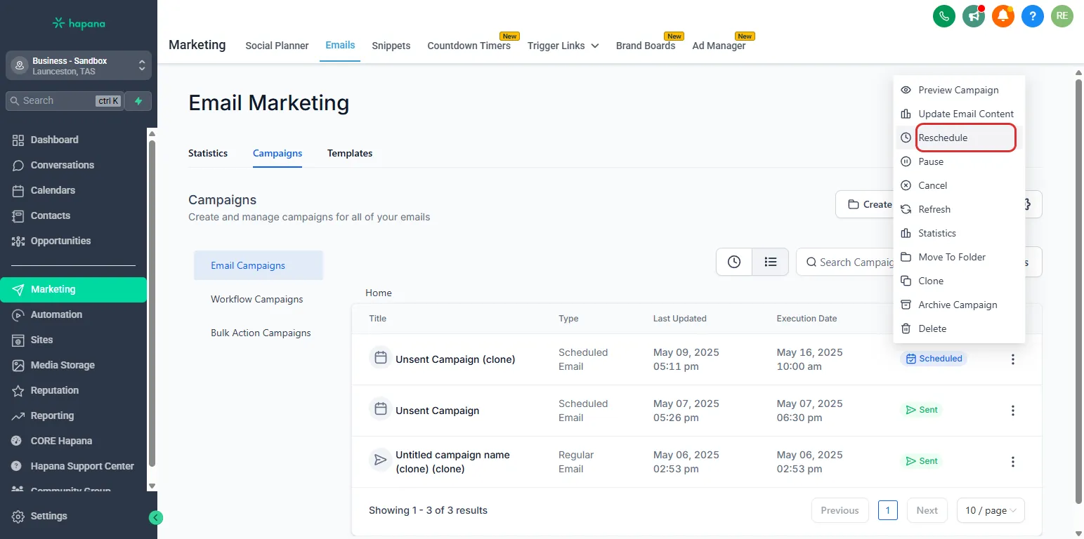The height and width of the screenshot is (539, 1084).
Task: Choose Archive Campaign in the context menu
Action: [x=958, y=305]
